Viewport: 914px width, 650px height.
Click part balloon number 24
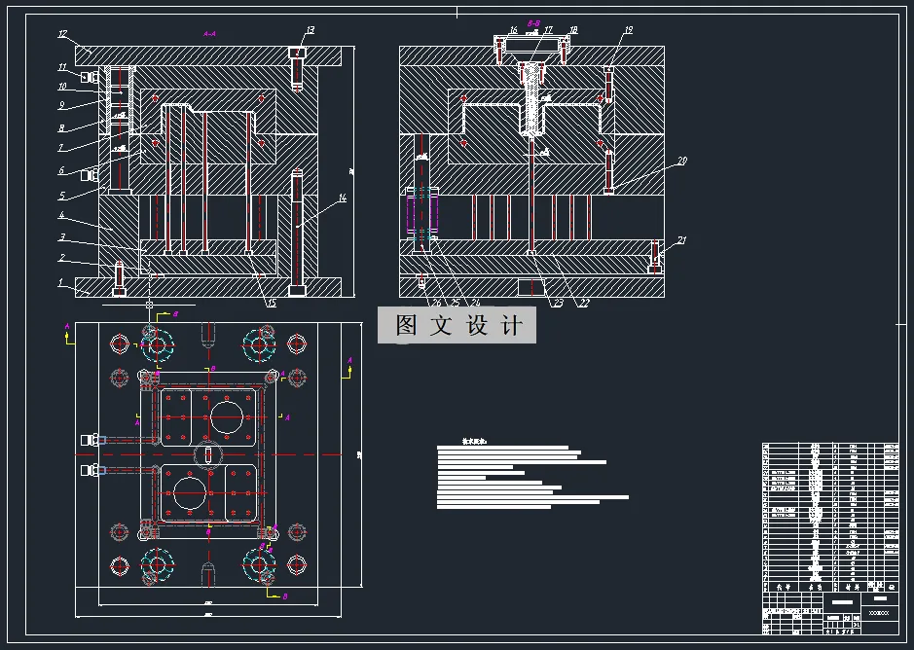tap(476, 303)
